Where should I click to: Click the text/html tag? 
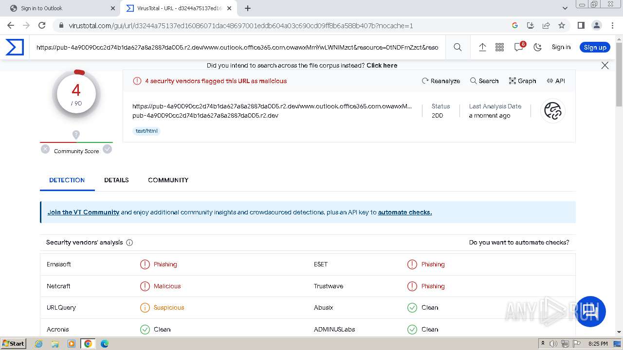point(147,131)
